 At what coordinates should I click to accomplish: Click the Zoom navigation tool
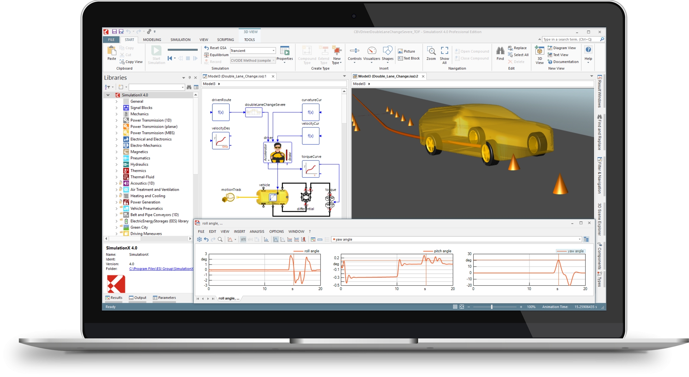[431, 53]
